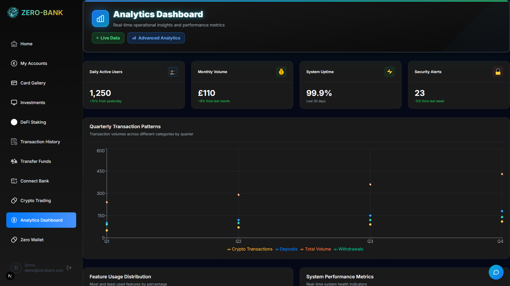The height and width of the screenshot is (286, 510).
Task: Click the System Performance Metrics heading
Action: coord(340,277)
